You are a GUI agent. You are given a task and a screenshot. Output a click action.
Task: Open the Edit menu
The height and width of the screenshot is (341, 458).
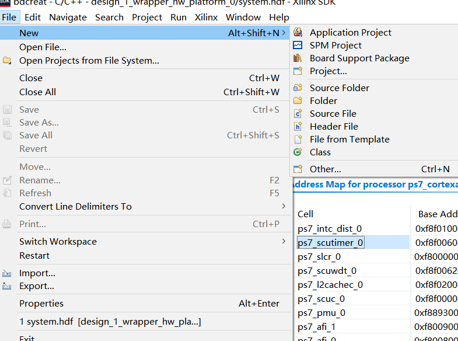(33, 18)
